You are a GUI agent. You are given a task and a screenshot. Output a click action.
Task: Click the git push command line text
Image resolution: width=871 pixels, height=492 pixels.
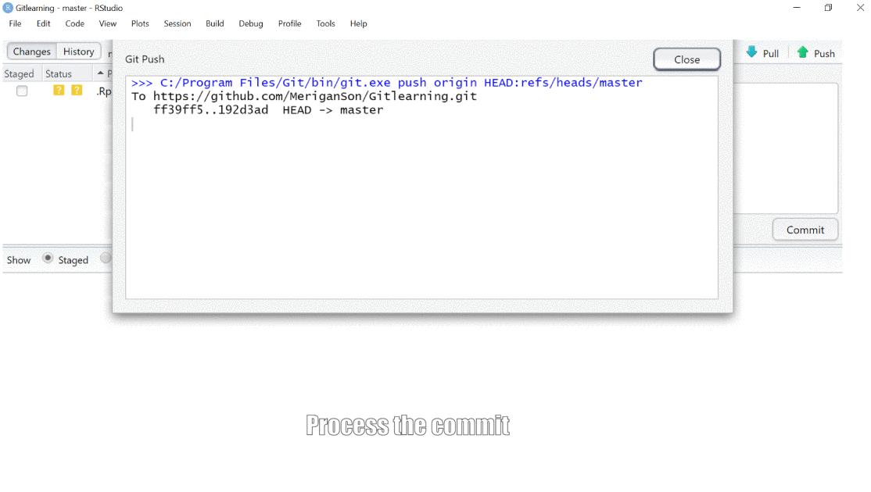(386, 83)
